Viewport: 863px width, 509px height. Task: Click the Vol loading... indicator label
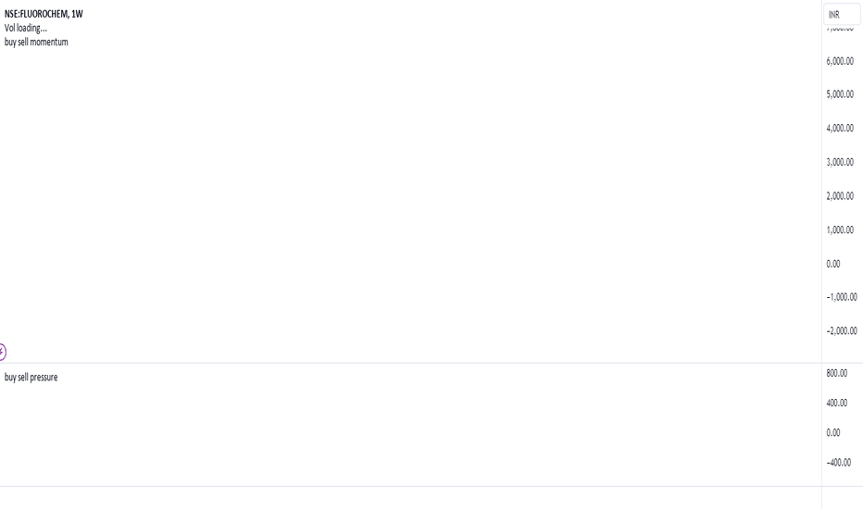26,28
